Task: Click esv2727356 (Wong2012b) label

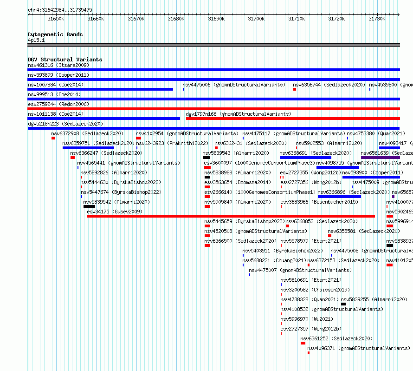Action: tap(311, 182)
